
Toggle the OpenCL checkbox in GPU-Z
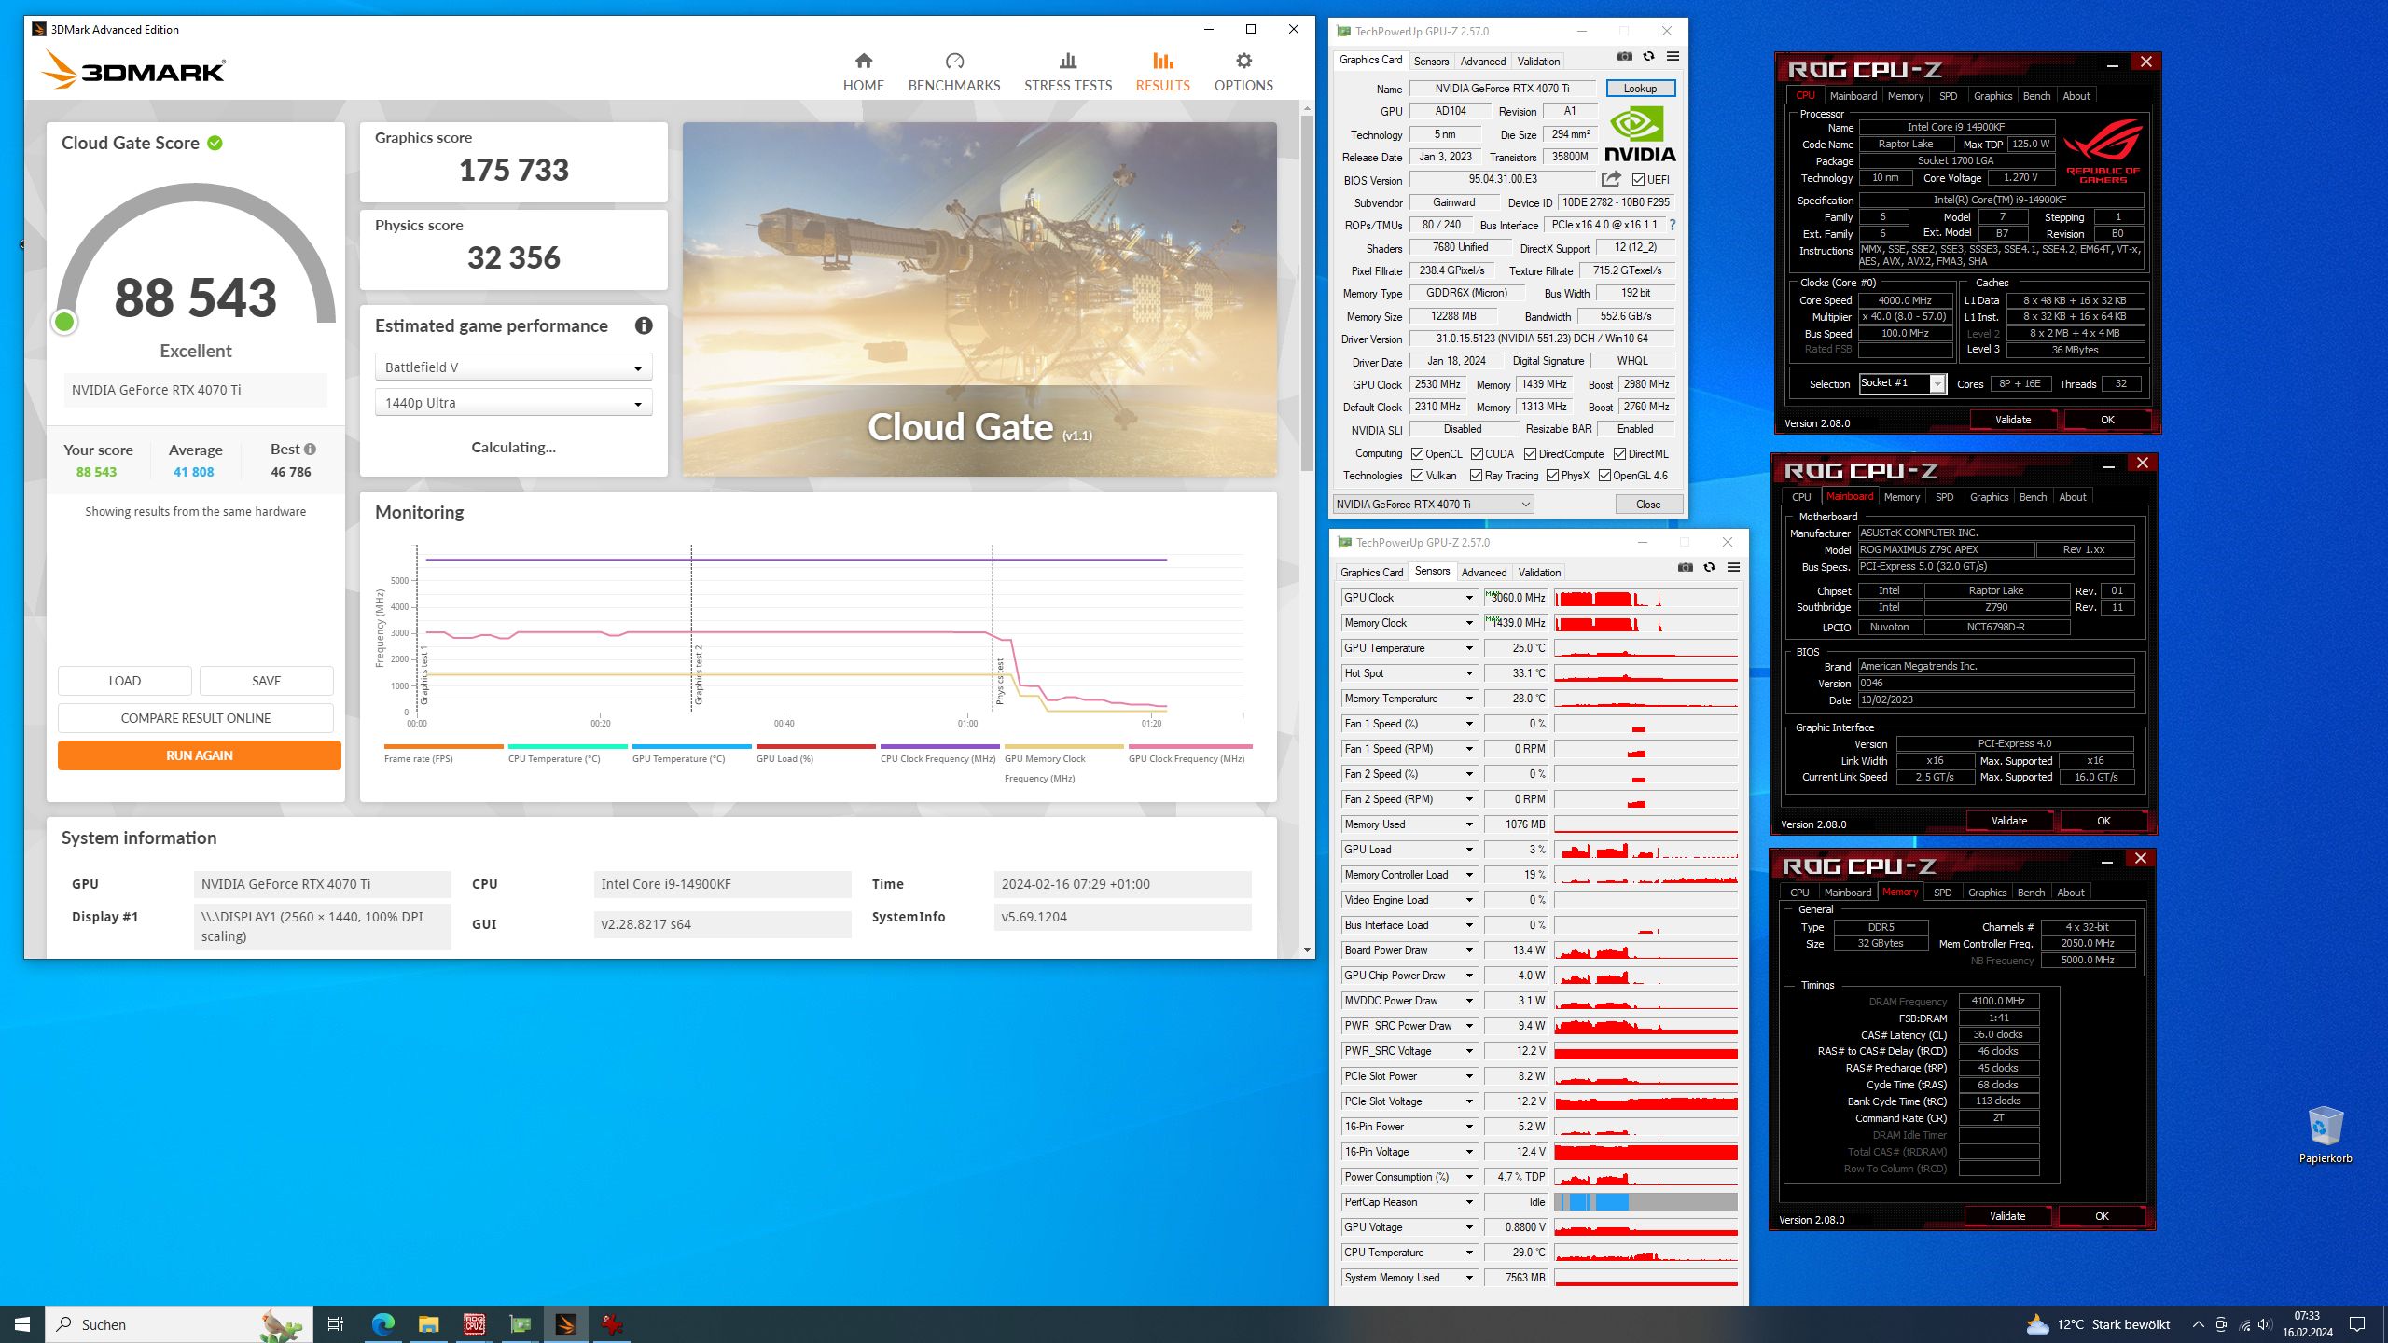(x=1417, y=454)
